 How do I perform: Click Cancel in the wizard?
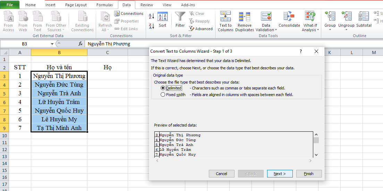pyautogui.click(x=222, y=174)
